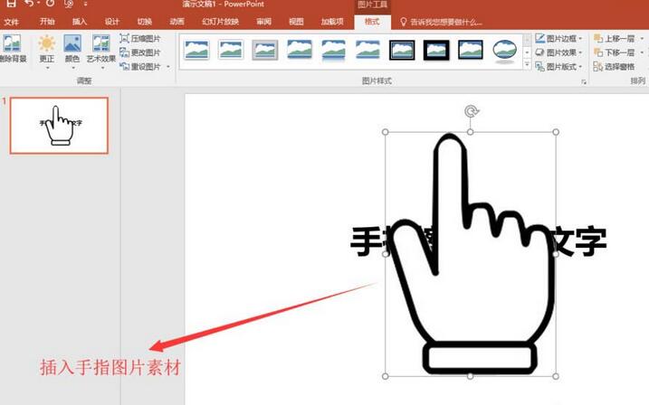The width and height of the screenshot is (649, 405).
Task: Expand the 上移一层 dropdown arrow
Action: click(642, 39)
